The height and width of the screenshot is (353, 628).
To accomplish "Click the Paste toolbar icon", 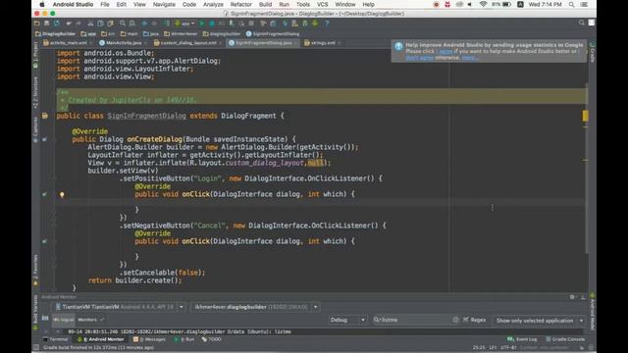I will (110, 24).
